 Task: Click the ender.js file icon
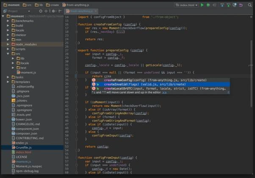click(13, 143)
